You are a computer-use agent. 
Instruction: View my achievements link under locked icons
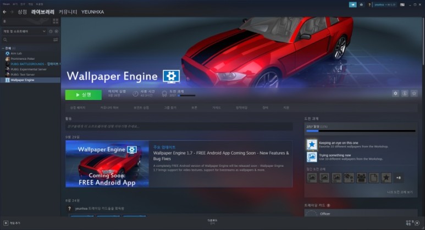(x=400, y=192)
